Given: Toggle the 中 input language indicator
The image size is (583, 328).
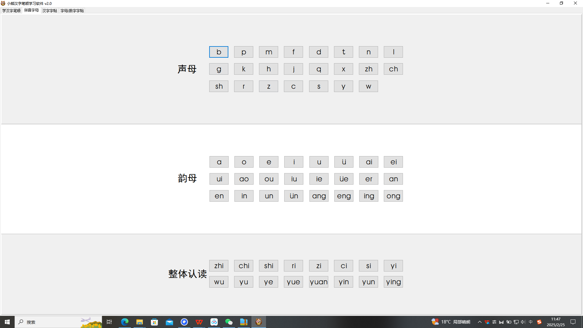Looking at the screenshot, I should tap(531, 322).
